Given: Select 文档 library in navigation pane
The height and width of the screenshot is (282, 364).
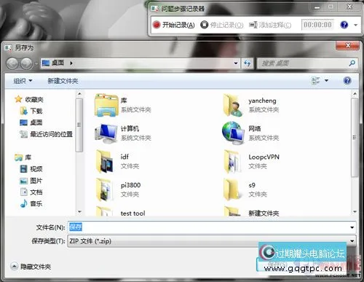Looking at the screenshot, I should click(36, 192).
